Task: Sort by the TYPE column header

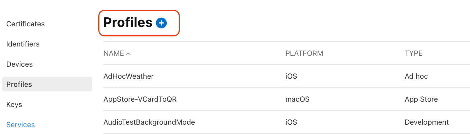Action: 413,53
